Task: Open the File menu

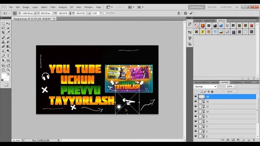Action: pyautogui.click(x=11, y=7)
